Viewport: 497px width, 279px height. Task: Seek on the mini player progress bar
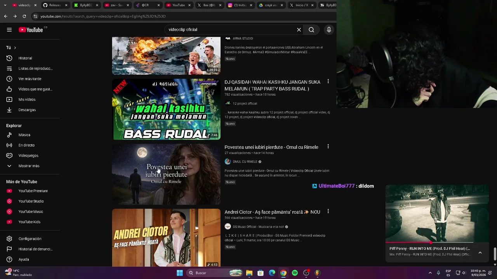coord(437,243)
